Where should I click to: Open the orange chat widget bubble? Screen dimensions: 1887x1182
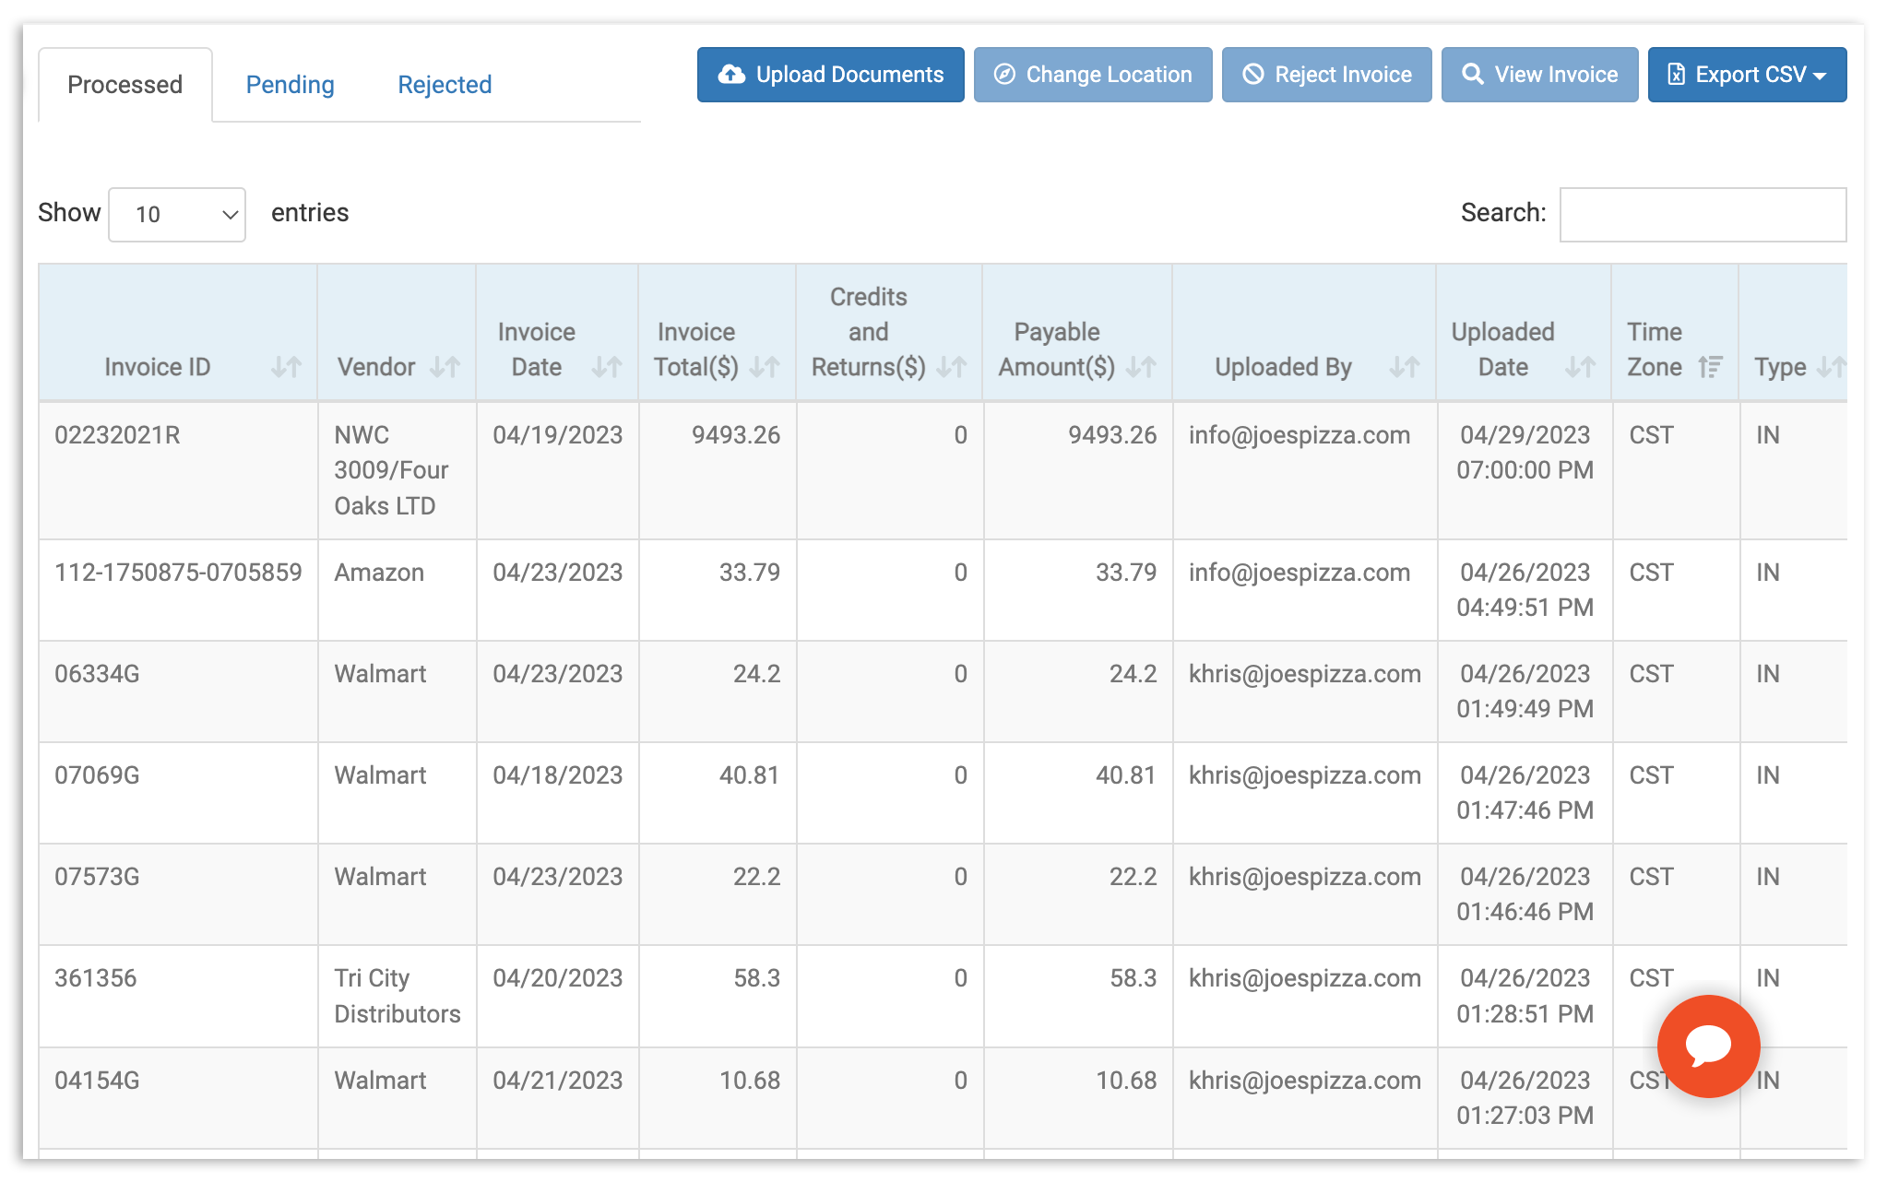[1707, 1046]
